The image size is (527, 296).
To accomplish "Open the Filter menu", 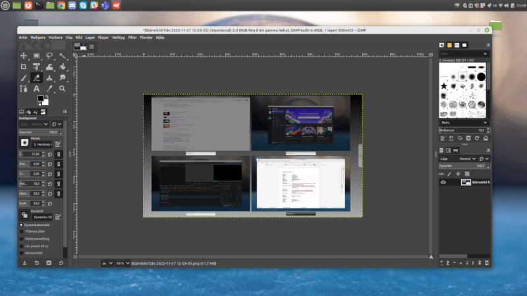I will point(133,37).
